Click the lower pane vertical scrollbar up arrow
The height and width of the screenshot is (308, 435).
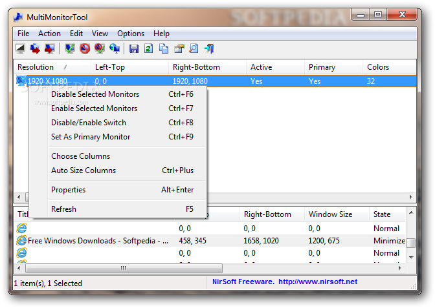pos(411,212)
